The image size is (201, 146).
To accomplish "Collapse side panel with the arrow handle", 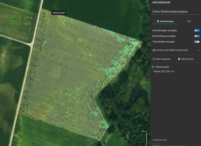I will click(149, 74).
